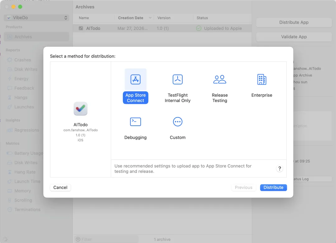Click the AITodo app checkmark icon
Viewport: 336px width, 243px height.
[x=80, y=109]
